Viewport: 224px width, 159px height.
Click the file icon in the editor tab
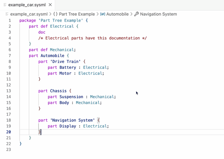tap(4, 5)
